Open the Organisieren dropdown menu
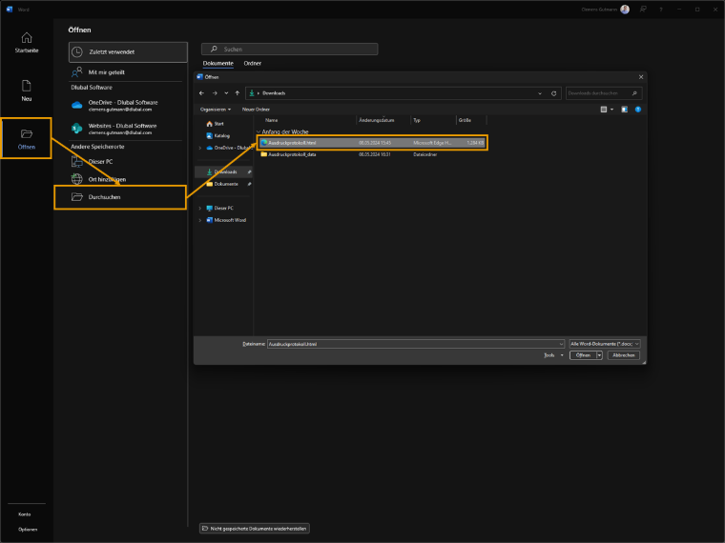The width and height of the screenshot is (725, 543). [x=216, y=110]
